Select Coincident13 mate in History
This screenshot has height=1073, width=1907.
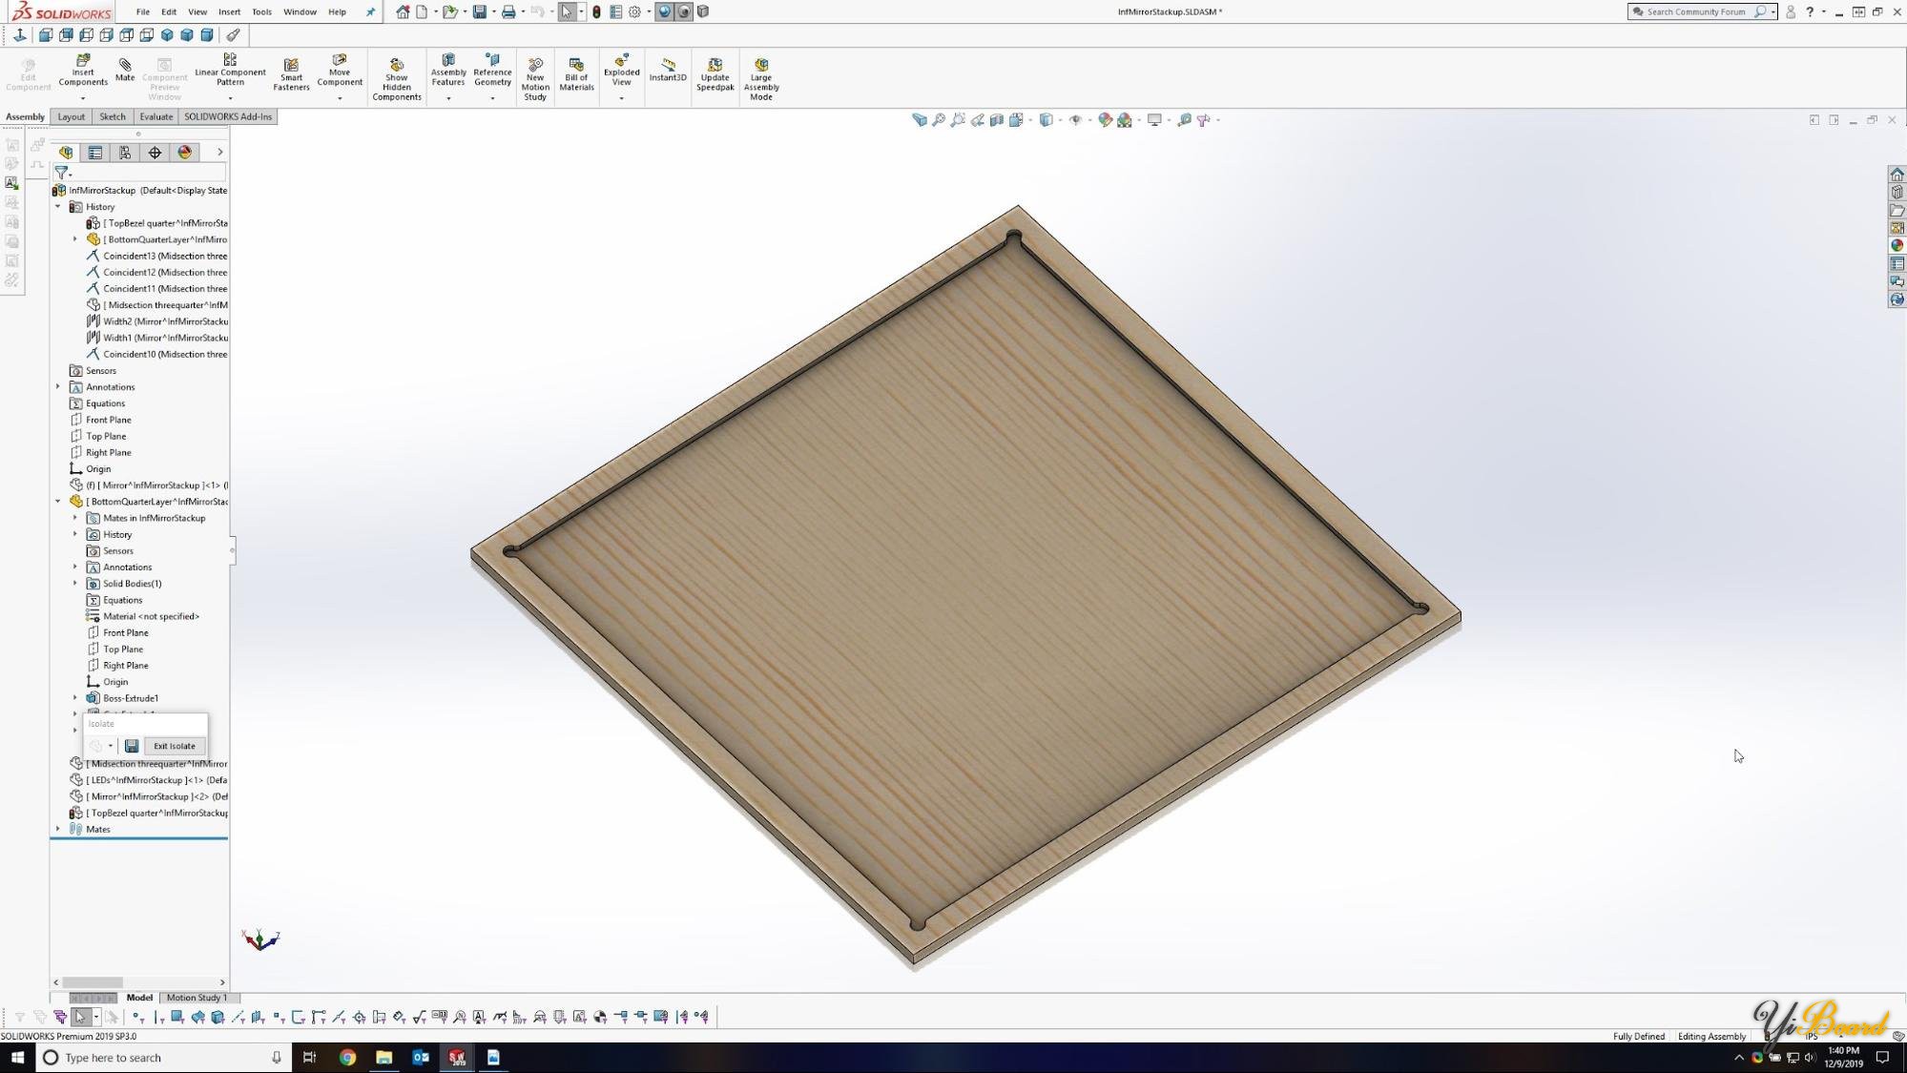coord(156,256)
